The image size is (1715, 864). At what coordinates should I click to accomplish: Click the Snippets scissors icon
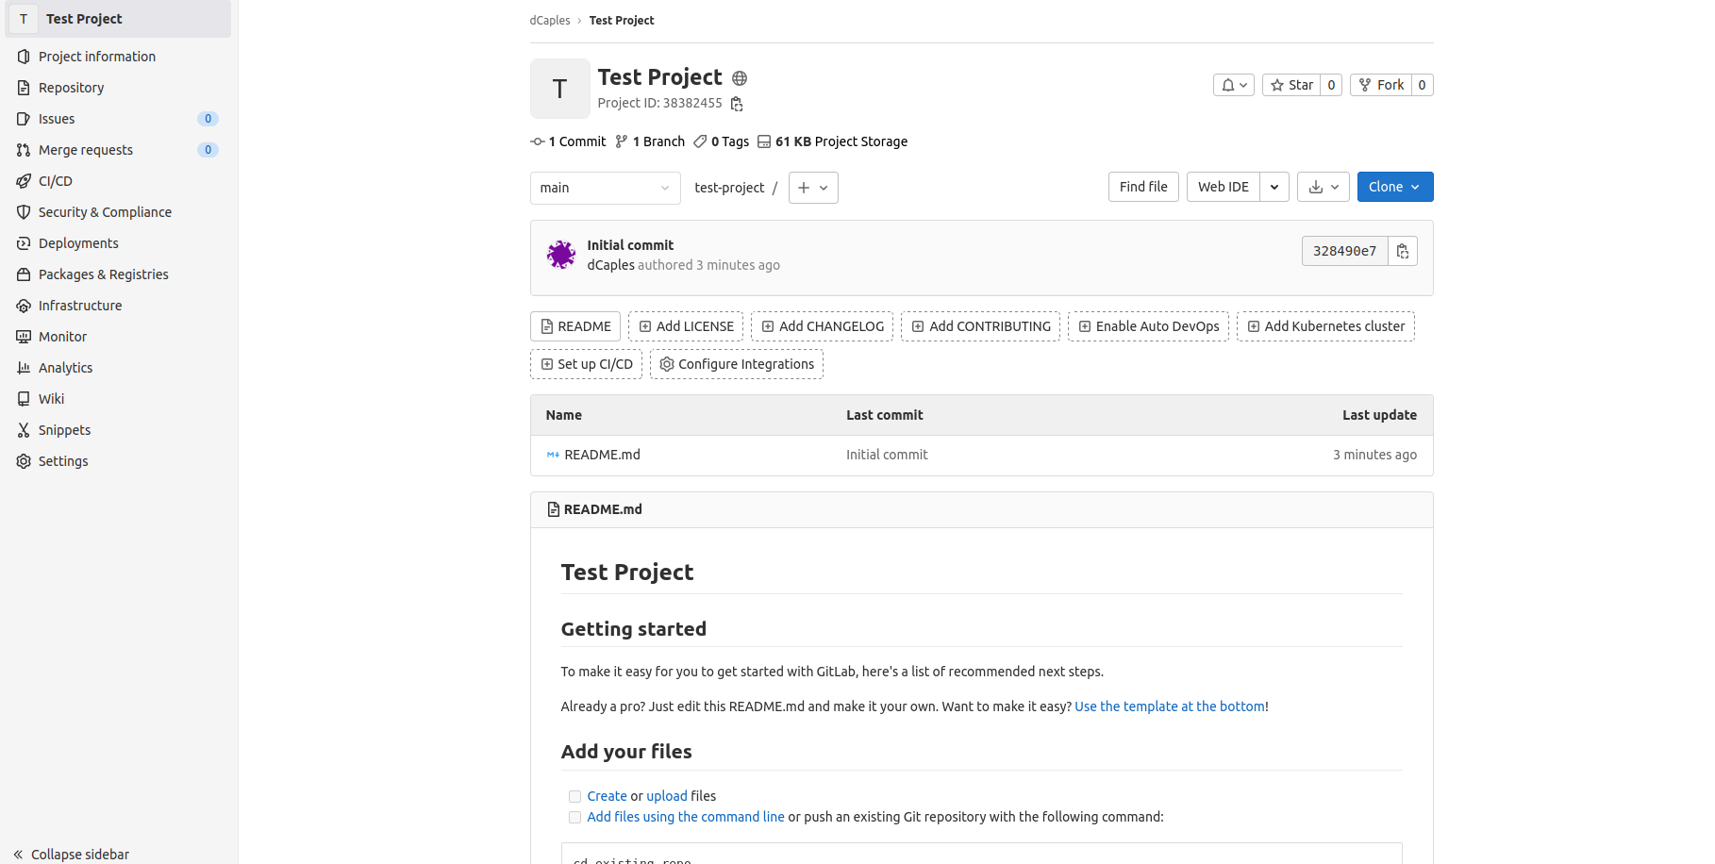coord(24,430)
